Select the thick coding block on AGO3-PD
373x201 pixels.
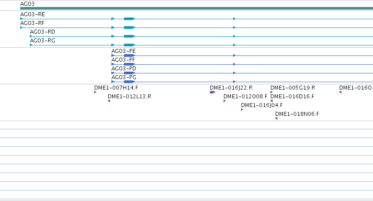click(129, 73)
